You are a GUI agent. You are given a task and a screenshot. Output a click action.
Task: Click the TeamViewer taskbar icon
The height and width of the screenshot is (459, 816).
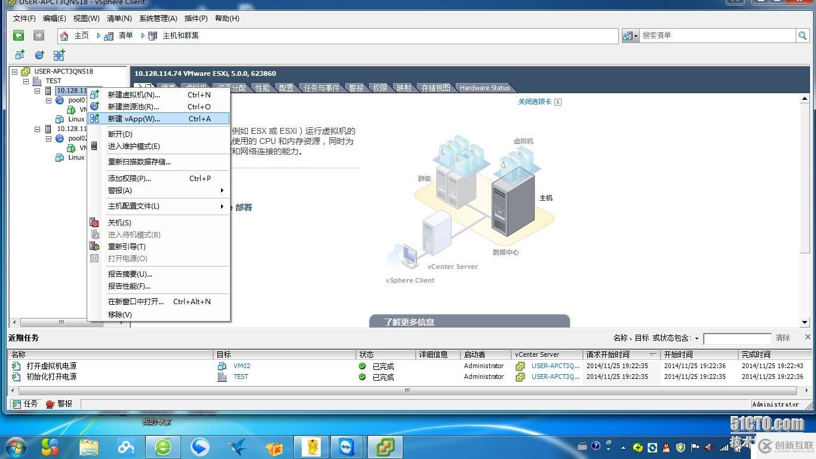tap(346, 447)
